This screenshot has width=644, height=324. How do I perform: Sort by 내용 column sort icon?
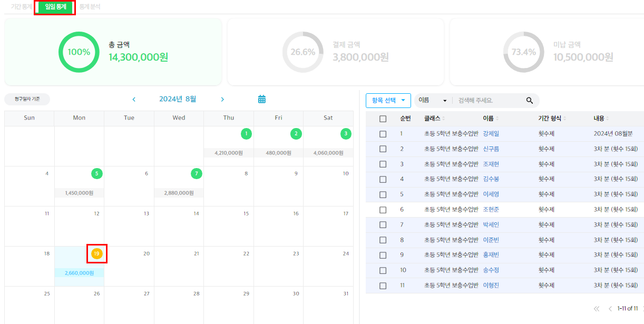point(607,119)
